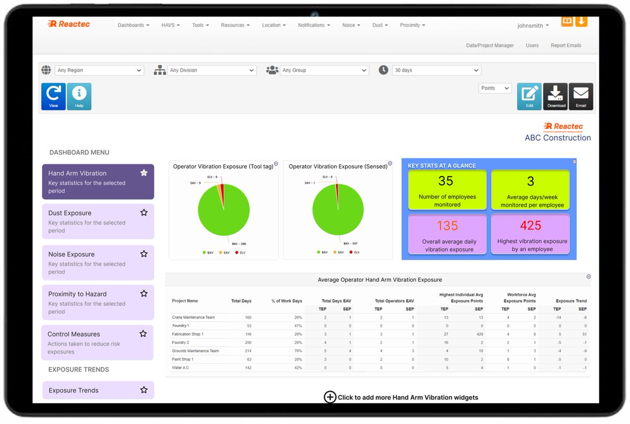Select the Control Measures dashboard
Image resolution: width=630 pixels, height=424 pixels.
click(x=98, y=343)
